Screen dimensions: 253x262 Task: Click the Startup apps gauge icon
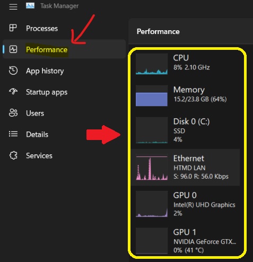[x=13, y=91]
